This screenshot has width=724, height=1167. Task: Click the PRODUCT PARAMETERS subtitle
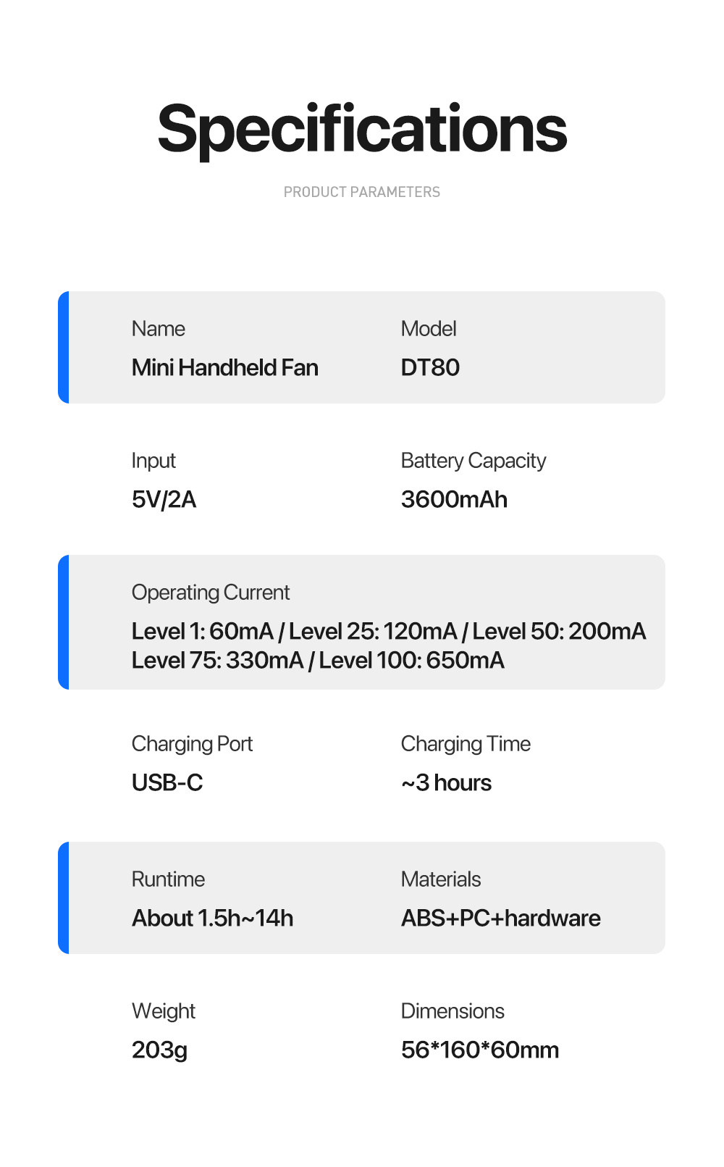coord(362,192)
